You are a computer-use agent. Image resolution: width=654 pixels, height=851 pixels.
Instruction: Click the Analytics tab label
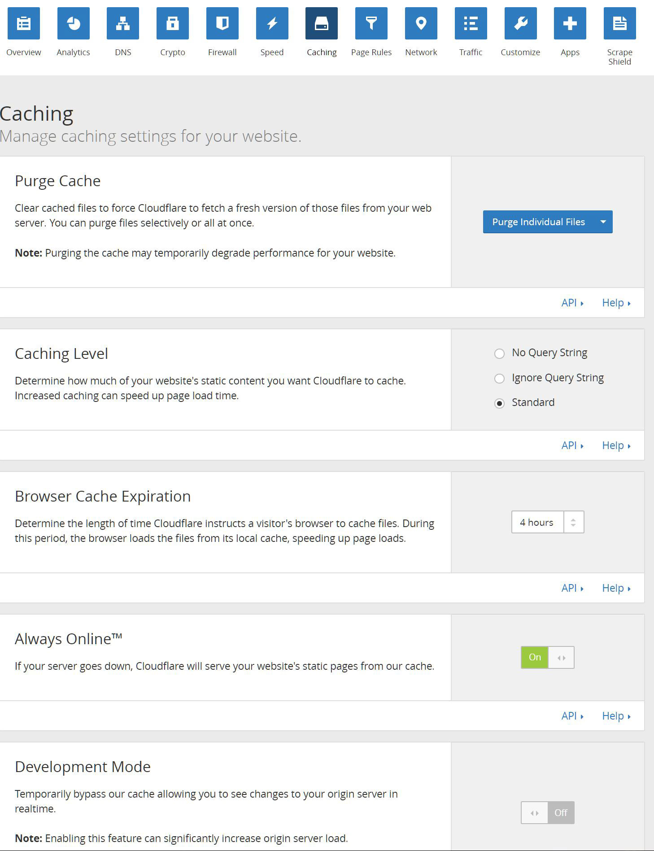(x=74, y=52)
